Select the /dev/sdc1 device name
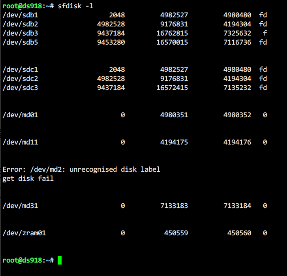The image size is (287, 276). [20, 69]
